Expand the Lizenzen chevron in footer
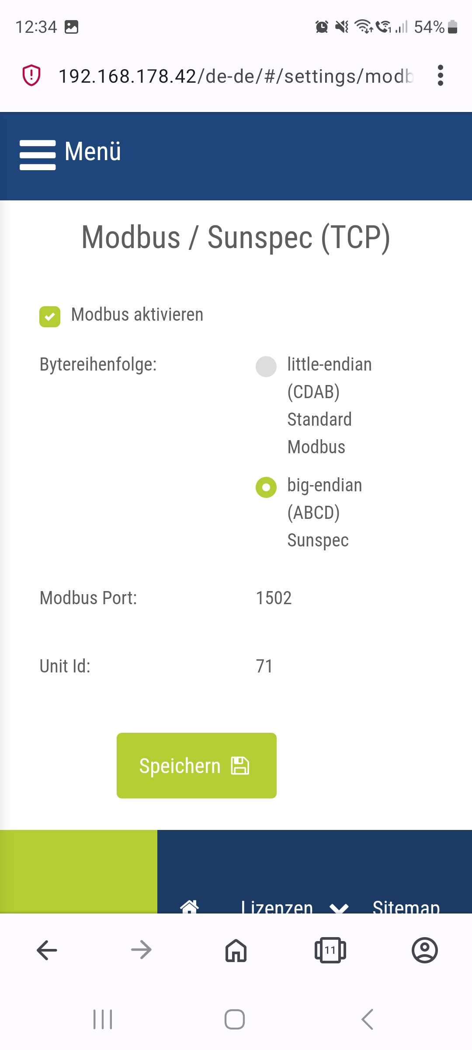Viewport: 472px width, 1050px height. point(339,908)
